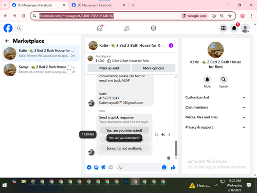
Task: Bookmark this page with the star icon
Action: 230,16
